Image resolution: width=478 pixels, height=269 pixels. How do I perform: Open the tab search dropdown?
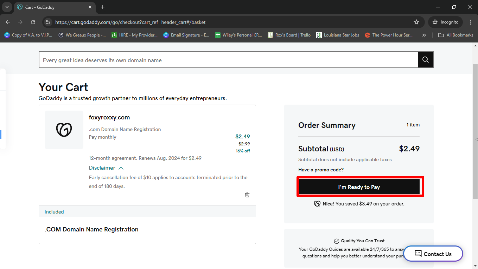point(7,7)
